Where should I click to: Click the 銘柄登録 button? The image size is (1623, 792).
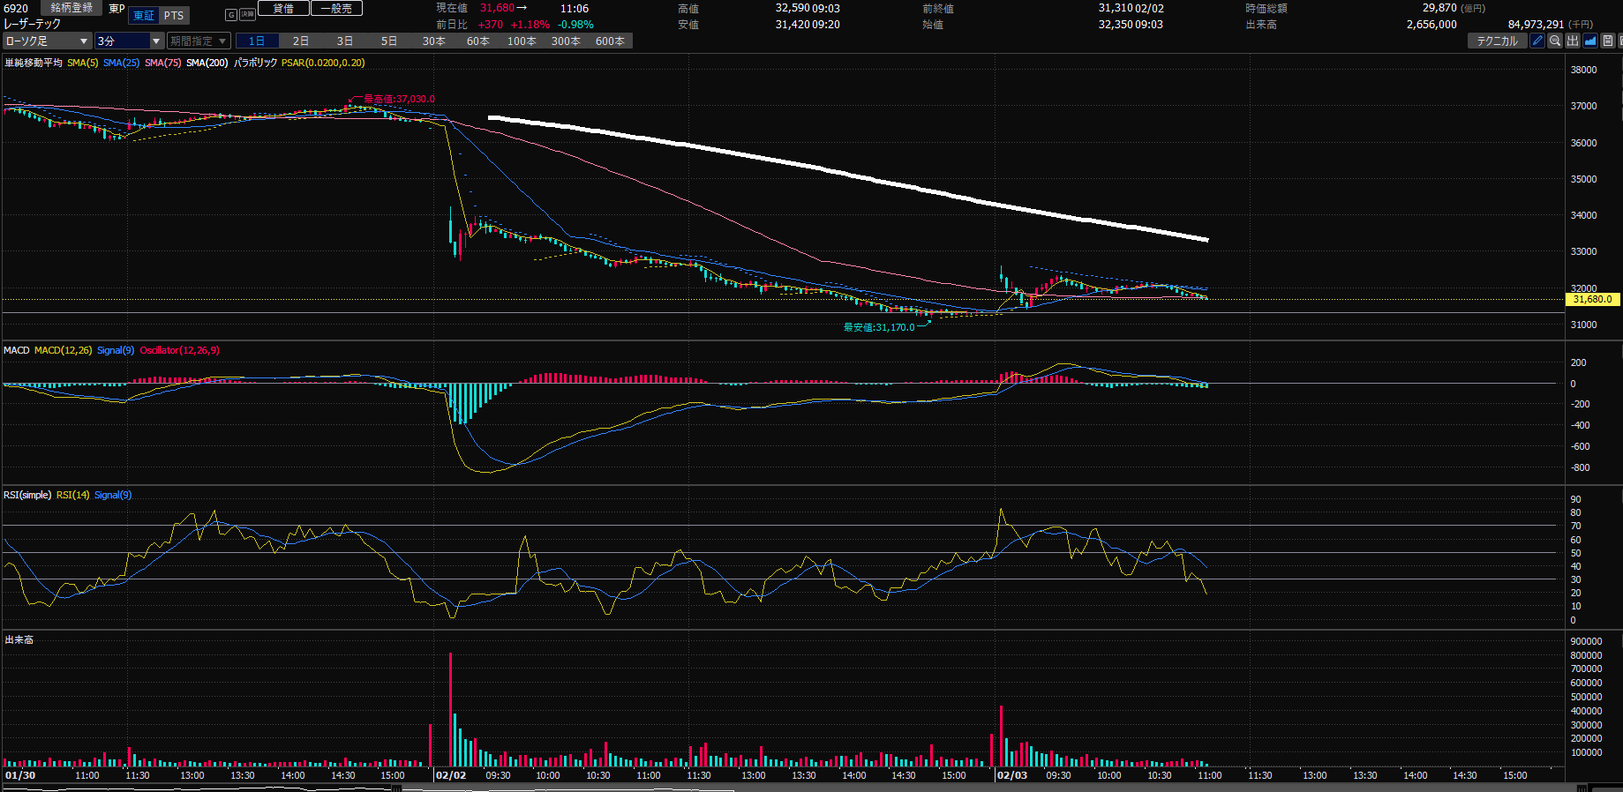click(71, 8)
